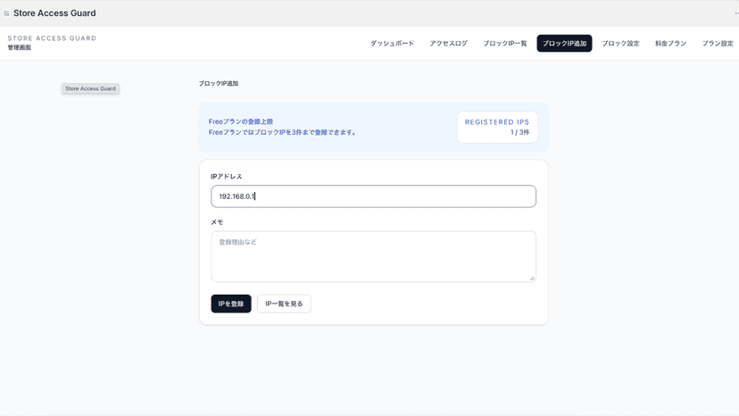Open the ブロック設定 tab
Image resolution: width=739 pixels, height=416 pixels.
[620, 44]
